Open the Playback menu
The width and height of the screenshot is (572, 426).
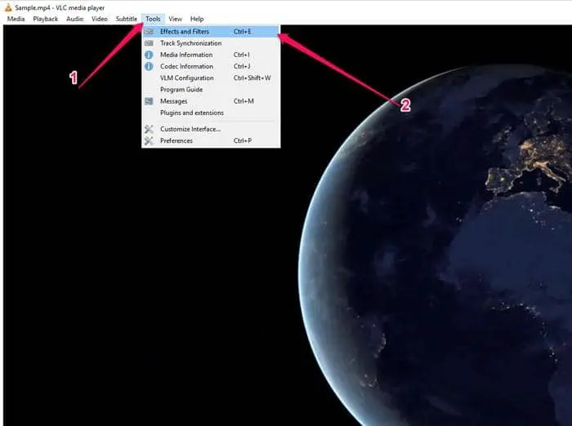coord(46,19)
